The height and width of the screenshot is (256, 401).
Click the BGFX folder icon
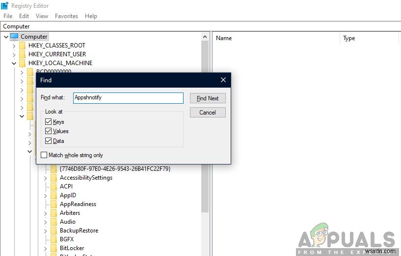53,239
